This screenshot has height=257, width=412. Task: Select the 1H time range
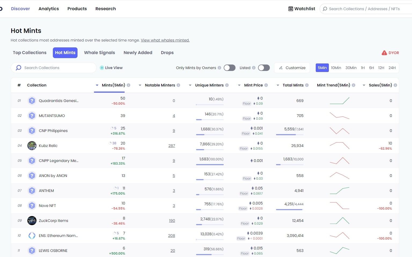pos(363,68)
